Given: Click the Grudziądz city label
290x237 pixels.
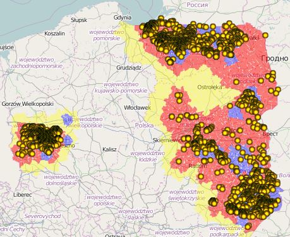Looking at the screenshot, I should click(129, 68).
